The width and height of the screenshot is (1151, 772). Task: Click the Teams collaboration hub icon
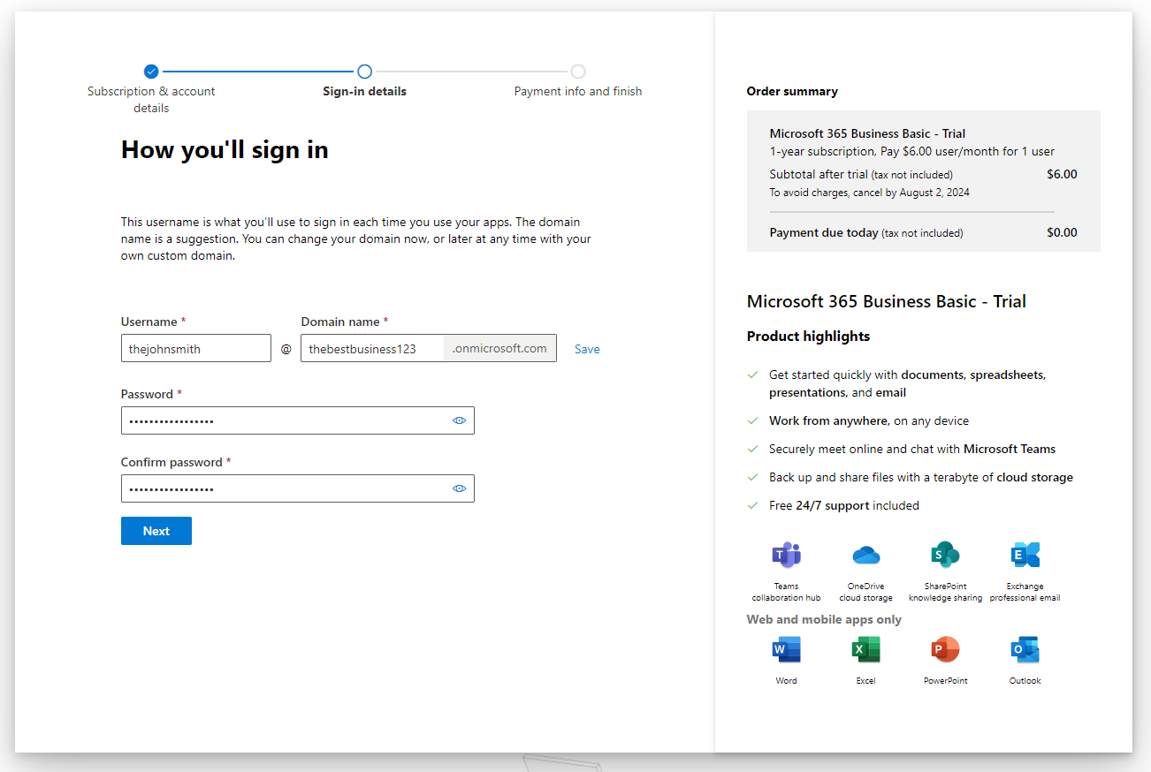click(786, 555)
